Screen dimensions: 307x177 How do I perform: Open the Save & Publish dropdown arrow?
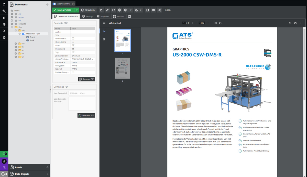point(77,10)
